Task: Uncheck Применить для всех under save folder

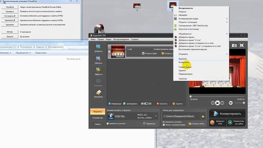Action: pyautogui.click(x=164, y=122)
